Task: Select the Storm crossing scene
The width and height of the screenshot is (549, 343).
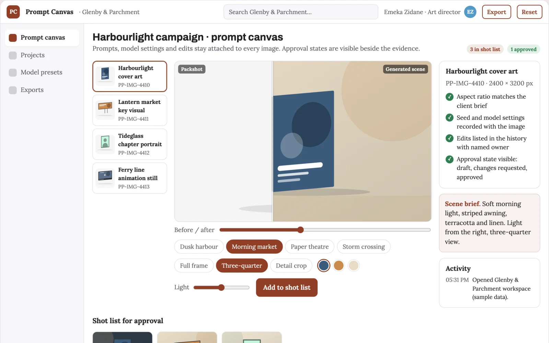Action: 364,247
